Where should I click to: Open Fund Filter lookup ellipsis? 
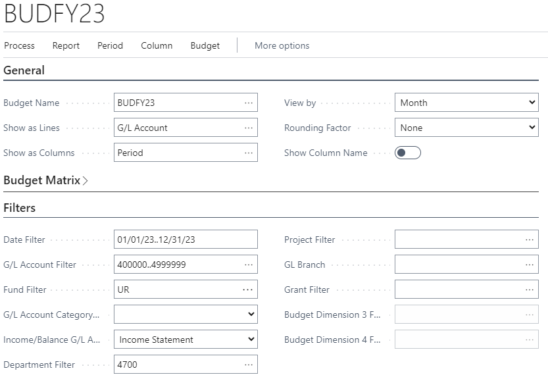click(248, 290)
